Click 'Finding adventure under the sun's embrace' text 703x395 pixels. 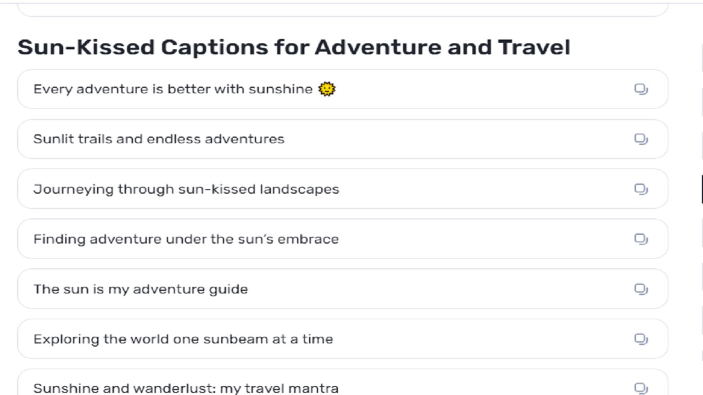(x=186, y=239)
